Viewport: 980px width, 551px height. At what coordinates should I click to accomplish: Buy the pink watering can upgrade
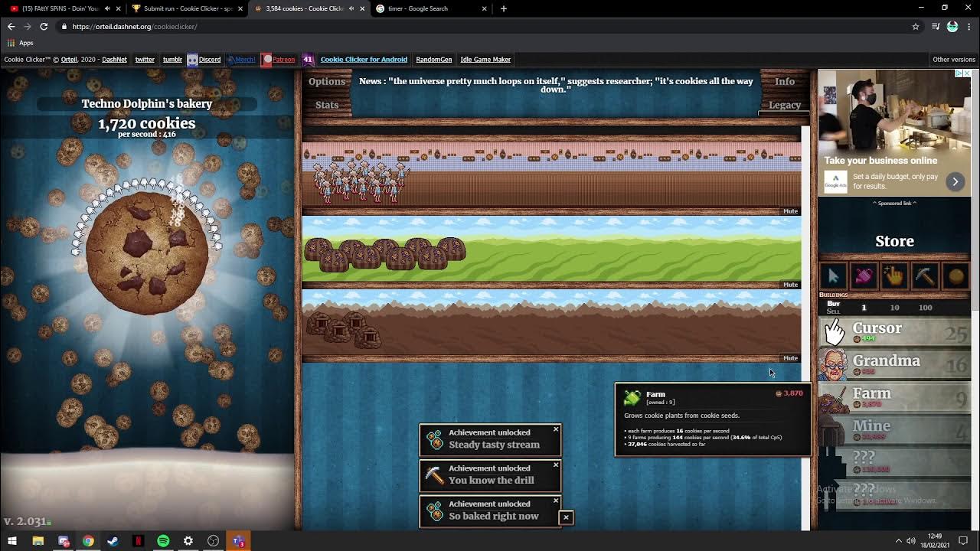coord(864,276)
